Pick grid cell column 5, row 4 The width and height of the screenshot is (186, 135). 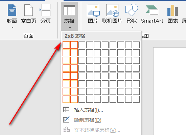click(97, 68)
